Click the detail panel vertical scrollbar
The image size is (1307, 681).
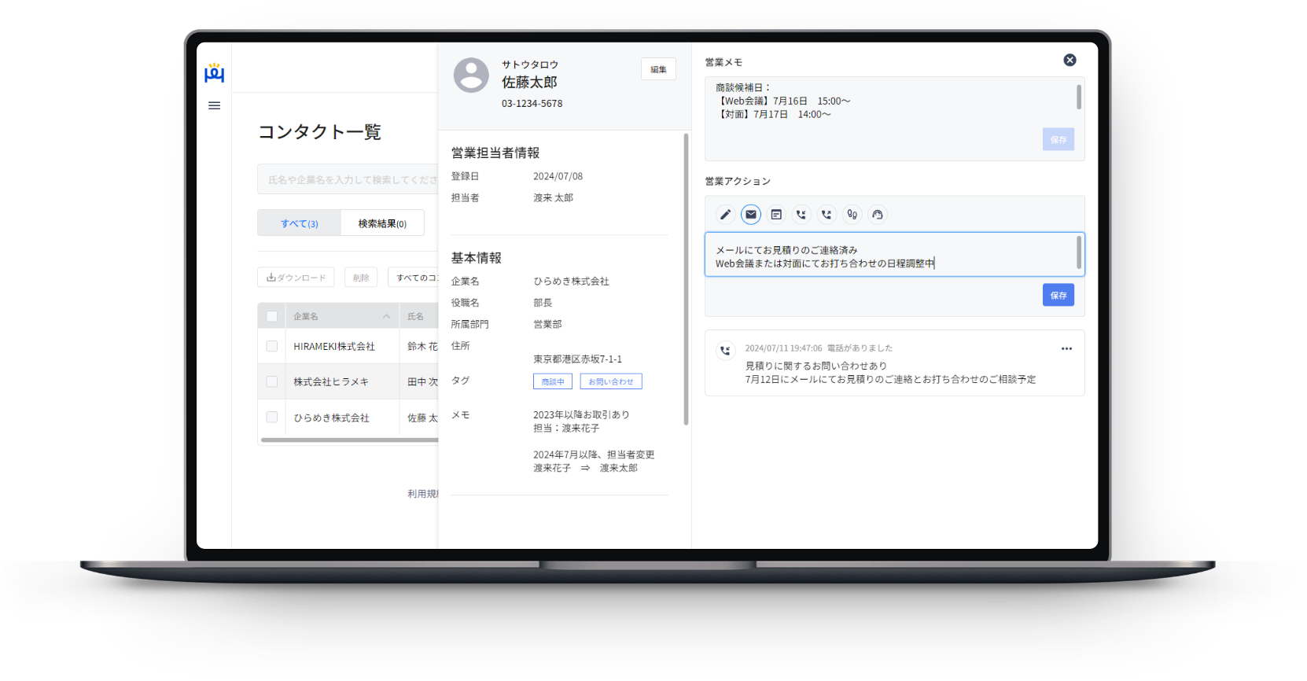click(686, 279)
